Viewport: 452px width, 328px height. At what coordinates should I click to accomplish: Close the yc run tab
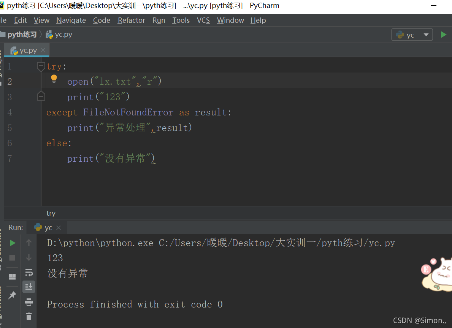(x=59, y=228)
